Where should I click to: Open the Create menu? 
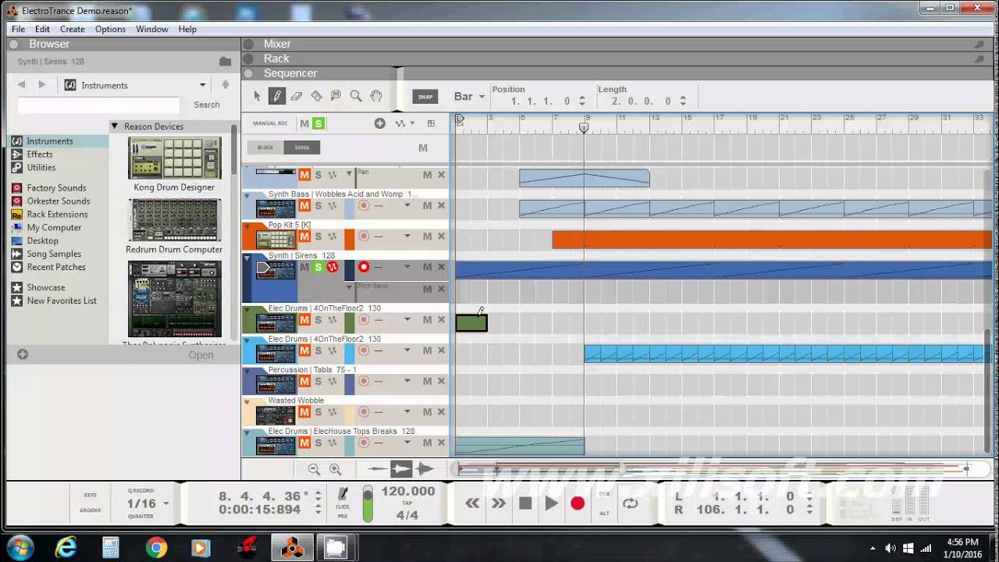pos(73,29)
